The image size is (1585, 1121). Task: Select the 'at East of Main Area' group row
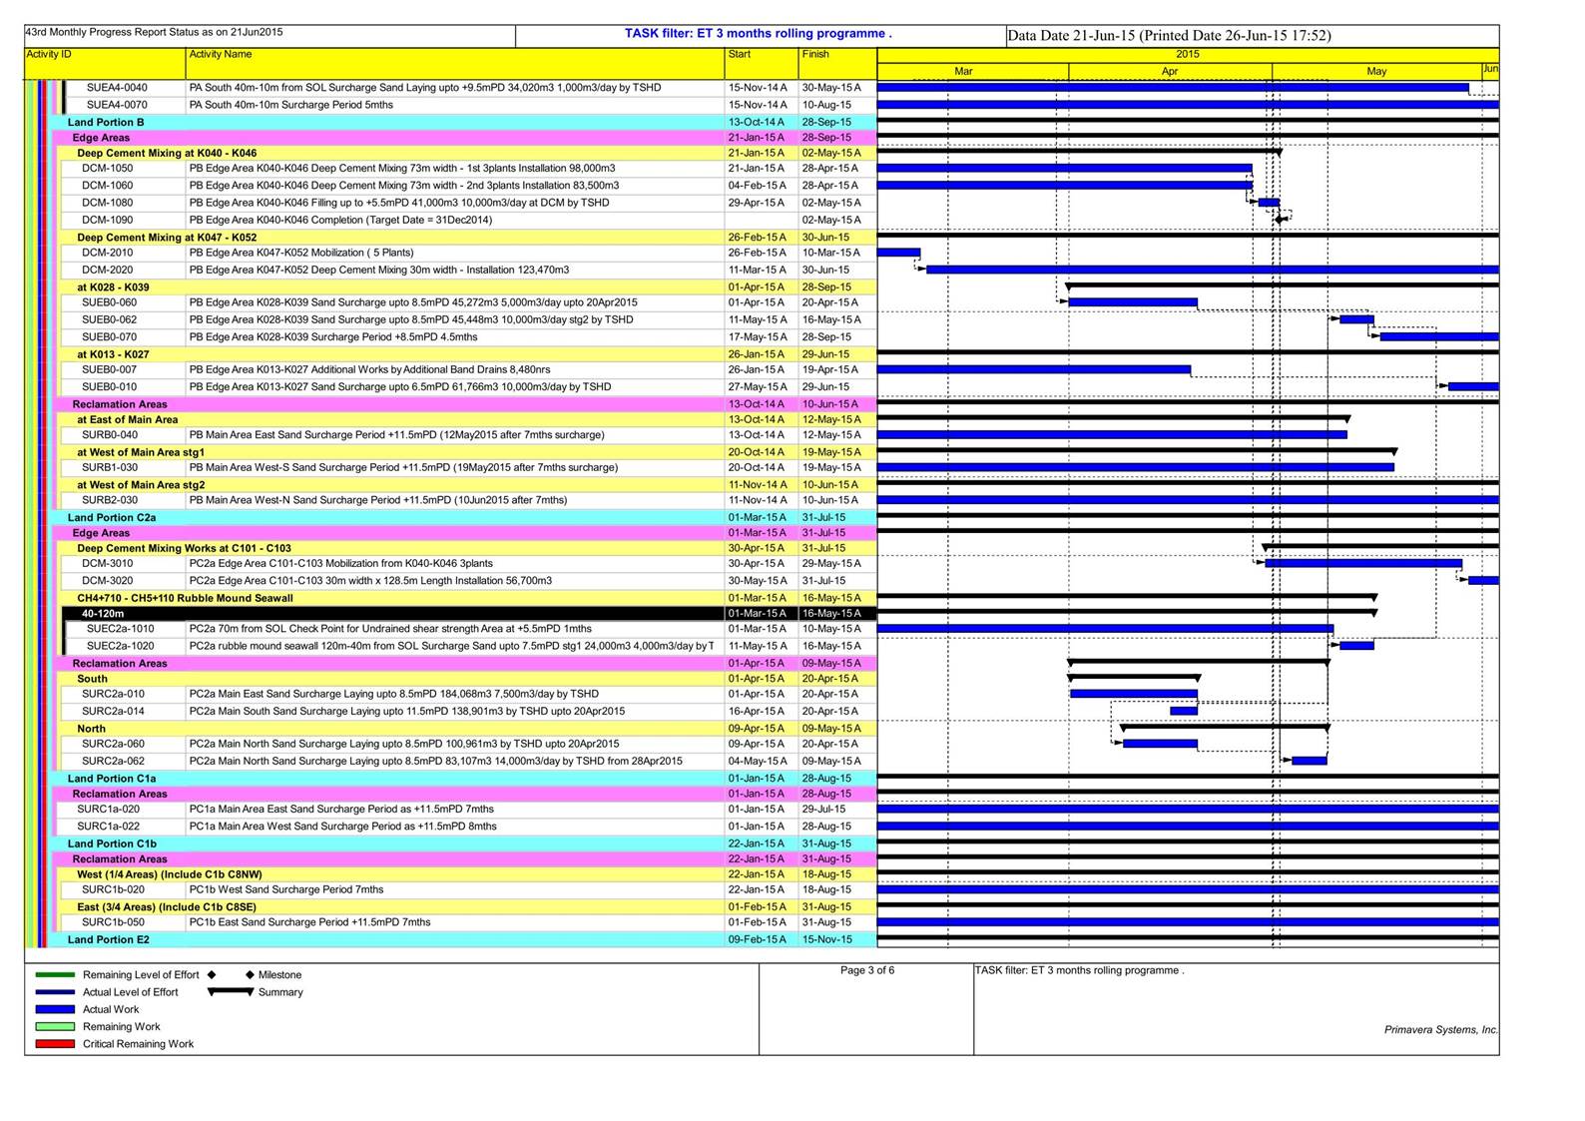468,419
